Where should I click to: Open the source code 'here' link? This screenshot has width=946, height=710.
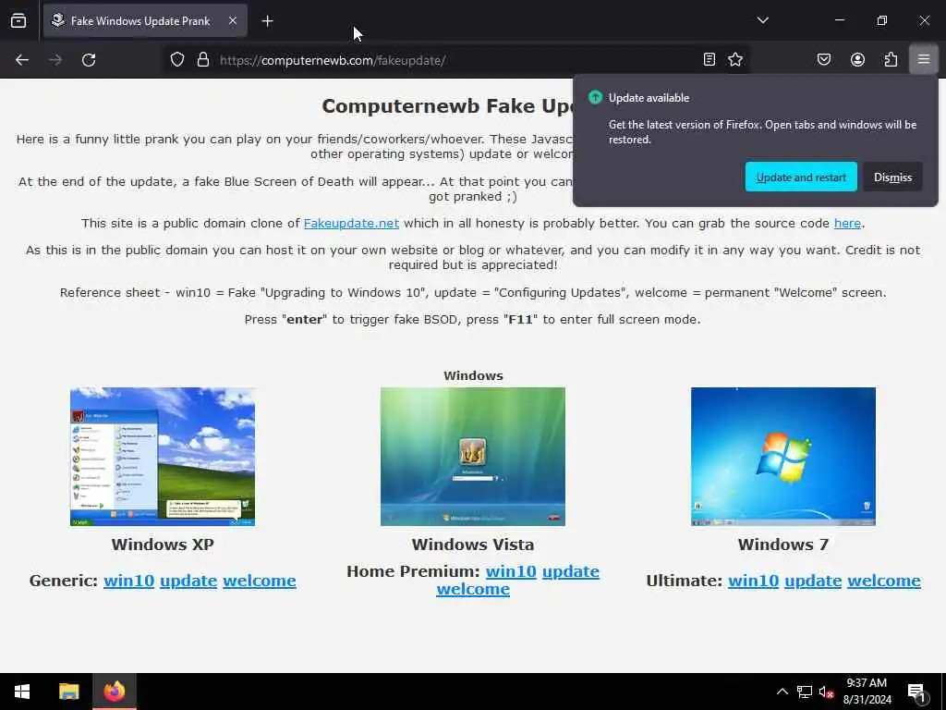(847, 224)
